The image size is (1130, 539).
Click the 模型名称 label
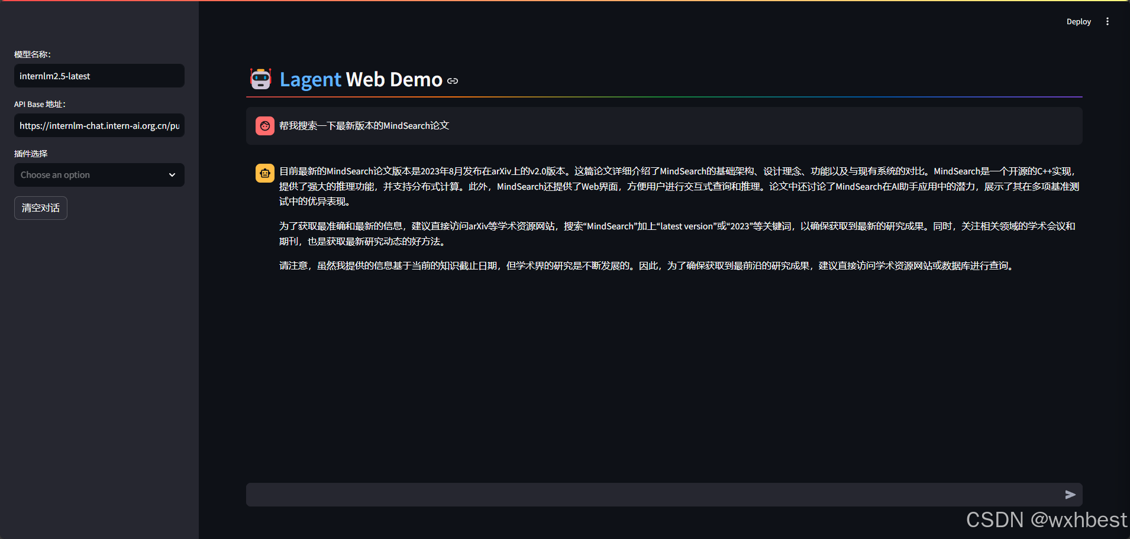(33, 54)
